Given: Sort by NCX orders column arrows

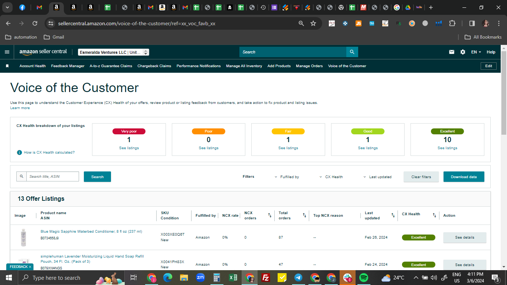Looking at the screenshot, I should point(270,215).
